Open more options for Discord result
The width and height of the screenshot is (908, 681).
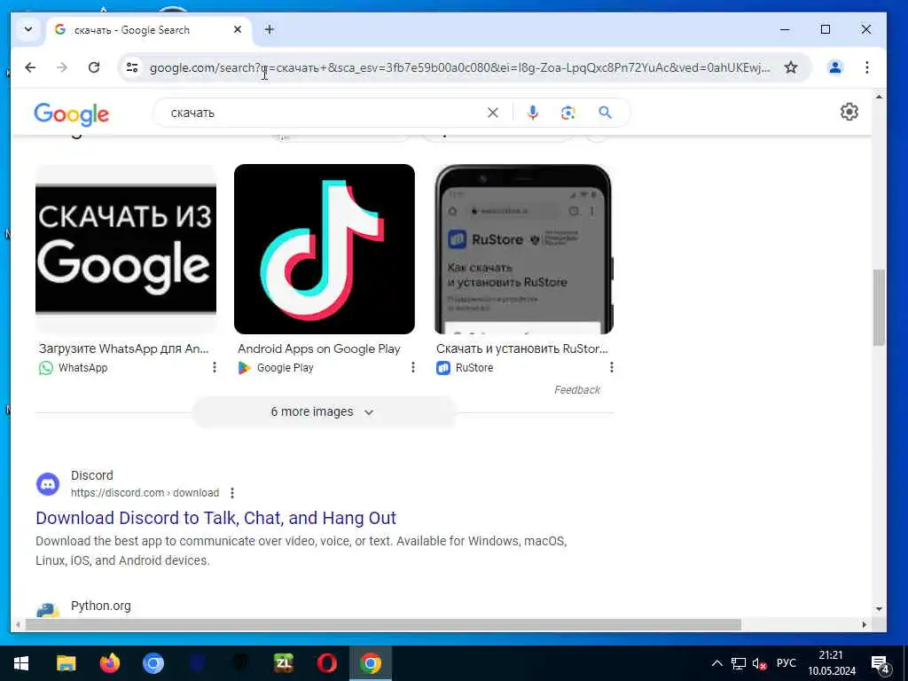click(232, 493)
